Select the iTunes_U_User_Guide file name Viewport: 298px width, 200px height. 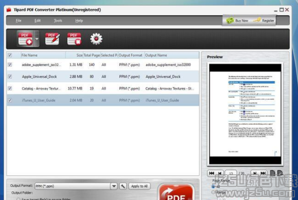tap(38, 100)
